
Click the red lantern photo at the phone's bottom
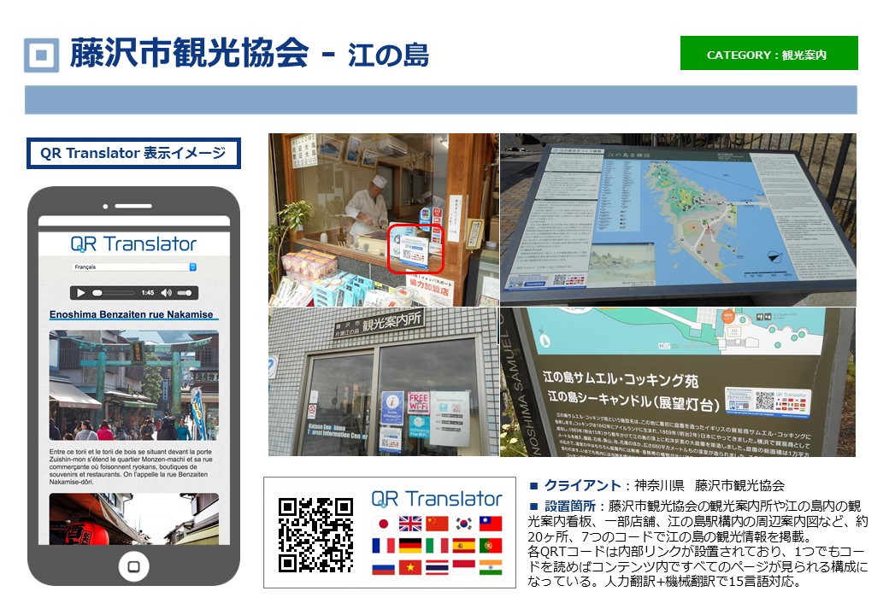134,518
